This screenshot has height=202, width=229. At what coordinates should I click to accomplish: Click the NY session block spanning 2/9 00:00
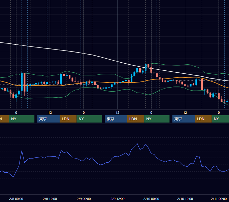coord(89,119)
